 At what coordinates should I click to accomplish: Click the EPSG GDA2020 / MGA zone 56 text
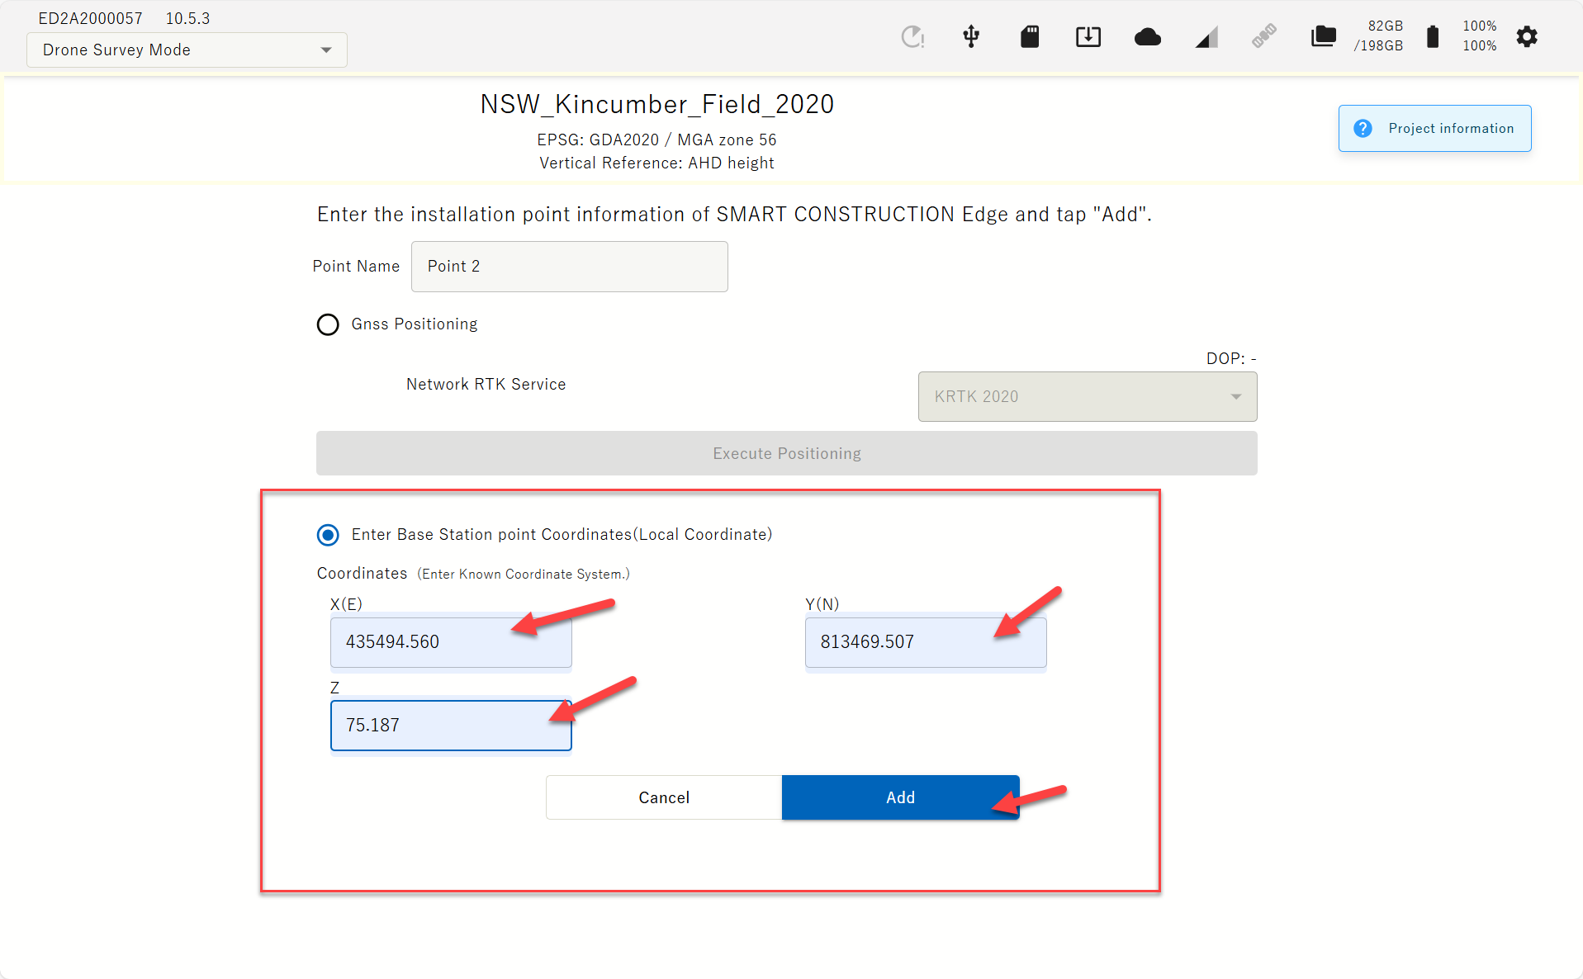(x=656, y=140)
